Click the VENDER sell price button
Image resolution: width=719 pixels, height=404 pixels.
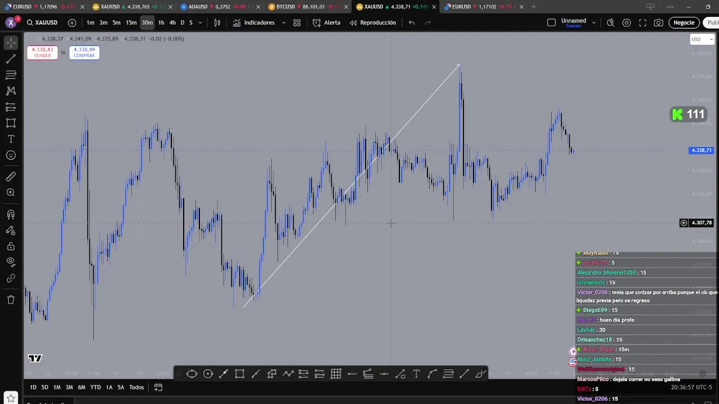(42, 52)
